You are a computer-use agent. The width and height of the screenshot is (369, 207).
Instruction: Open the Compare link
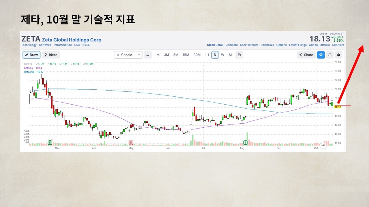click(x=232, y=45)
